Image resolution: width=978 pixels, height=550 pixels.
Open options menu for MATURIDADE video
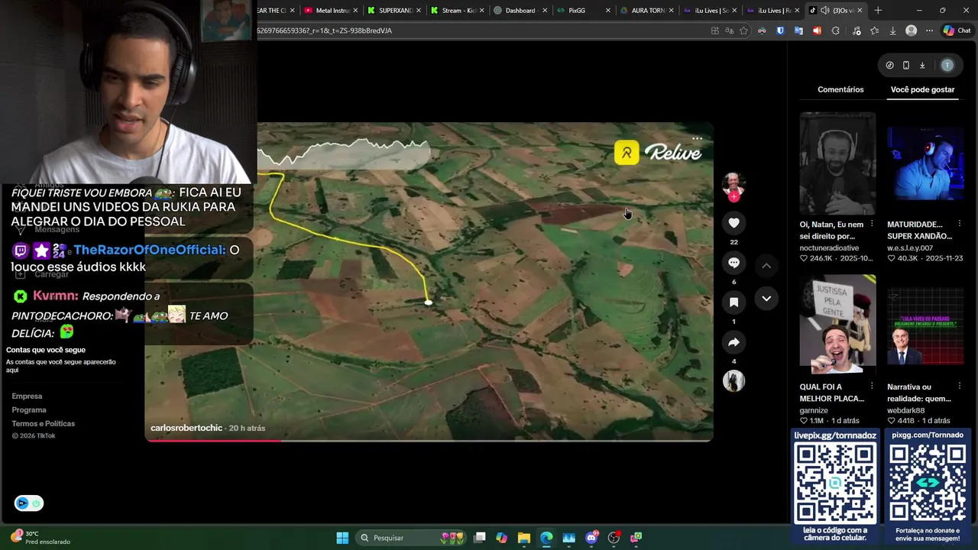click(960, 224)
